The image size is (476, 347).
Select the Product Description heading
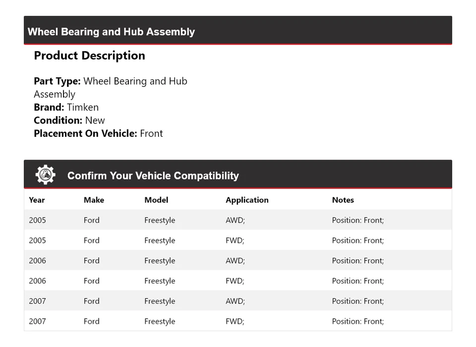pos(89,56)
